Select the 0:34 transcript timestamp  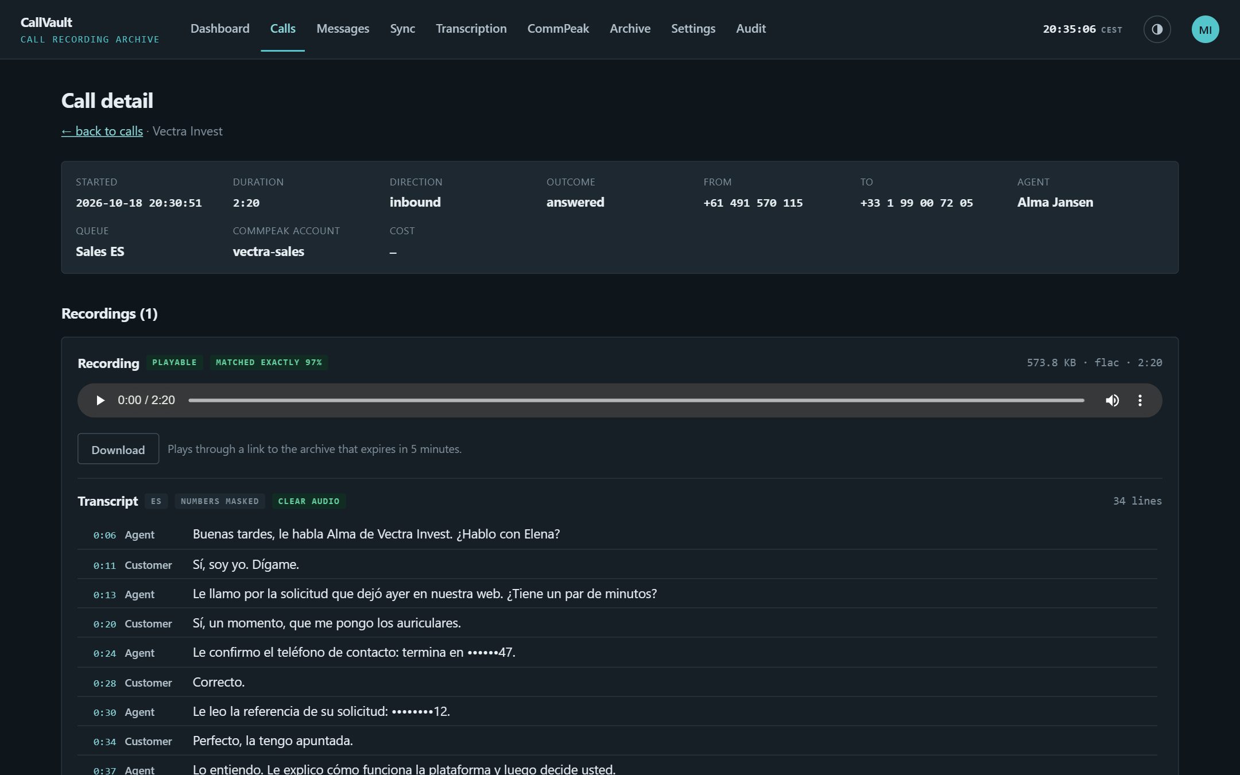pyautogui.click(x=104, y=742)
